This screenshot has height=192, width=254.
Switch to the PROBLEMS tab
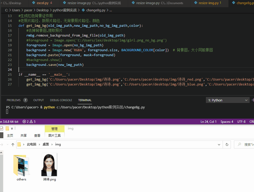(14, 100)
